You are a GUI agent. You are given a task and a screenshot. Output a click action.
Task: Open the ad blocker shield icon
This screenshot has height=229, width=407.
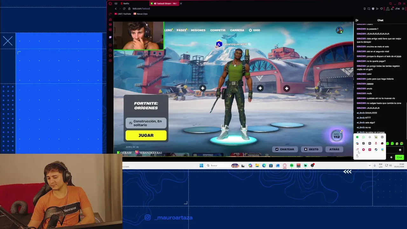click(x=373, y=9)
